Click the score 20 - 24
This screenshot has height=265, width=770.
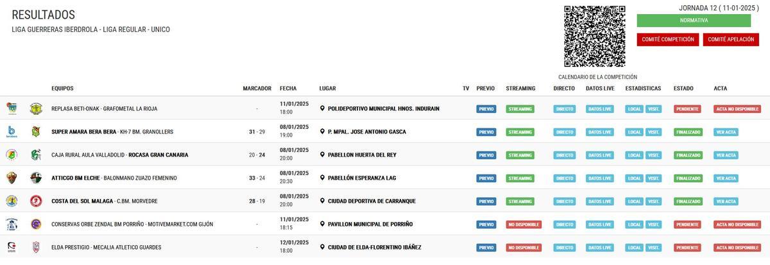coord(257,155)
